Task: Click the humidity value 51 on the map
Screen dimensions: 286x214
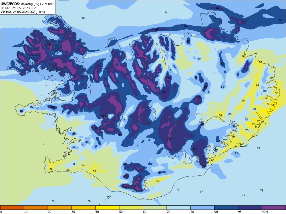Action: coord(213,160)
